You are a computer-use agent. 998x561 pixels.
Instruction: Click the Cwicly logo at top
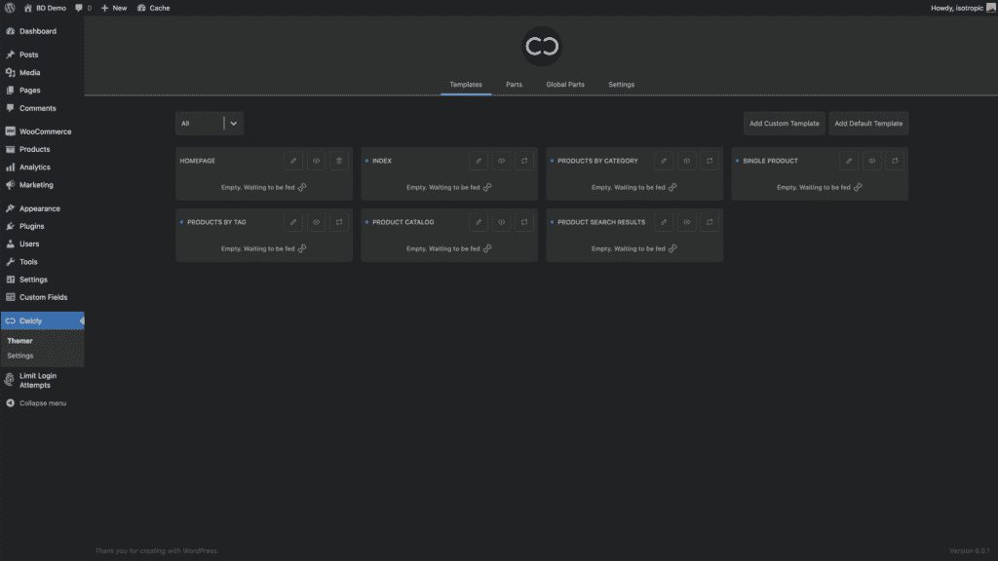click(x=542, y=47)
